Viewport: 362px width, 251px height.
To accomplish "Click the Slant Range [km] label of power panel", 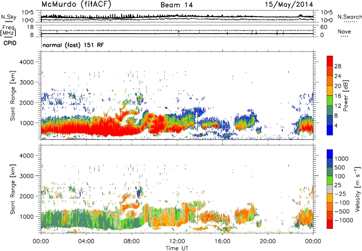I will [x=13, y=96].
